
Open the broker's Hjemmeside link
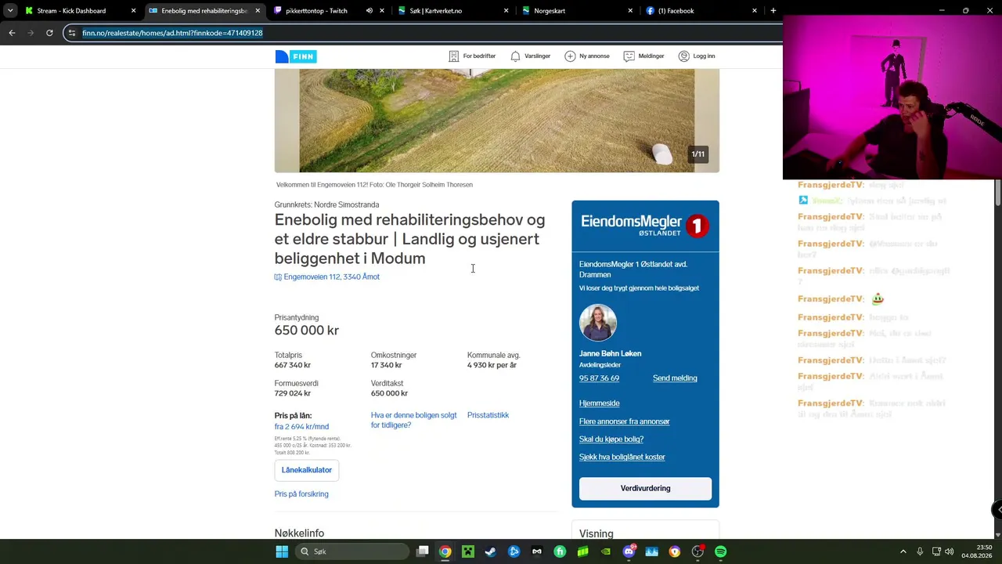(x=600, y=403)
